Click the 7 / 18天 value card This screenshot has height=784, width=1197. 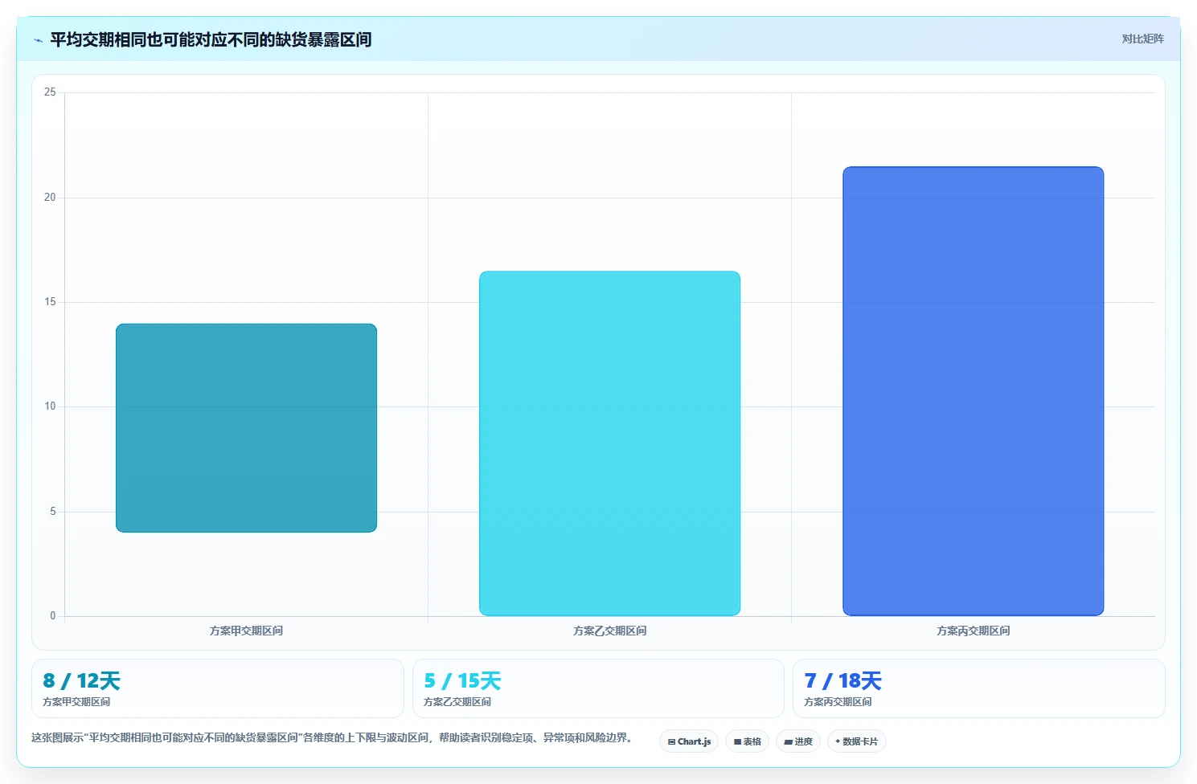coord(978,688)
